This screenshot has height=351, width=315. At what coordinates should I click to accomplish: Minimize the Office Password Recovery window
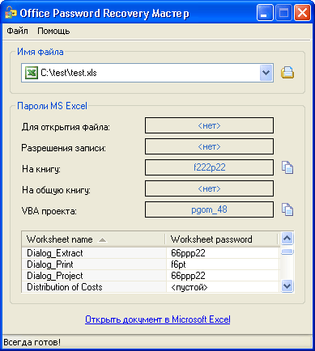point(265,13)
